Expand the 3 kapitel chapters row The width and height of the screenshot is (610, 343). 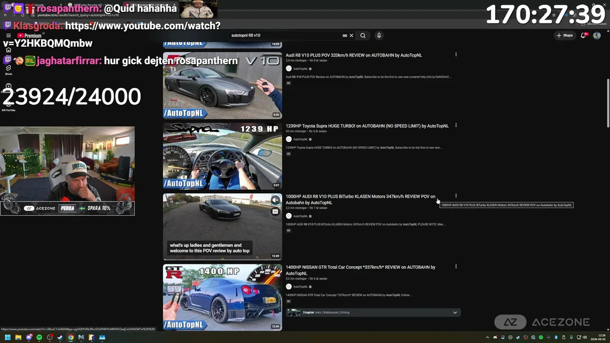coord(372,313)
